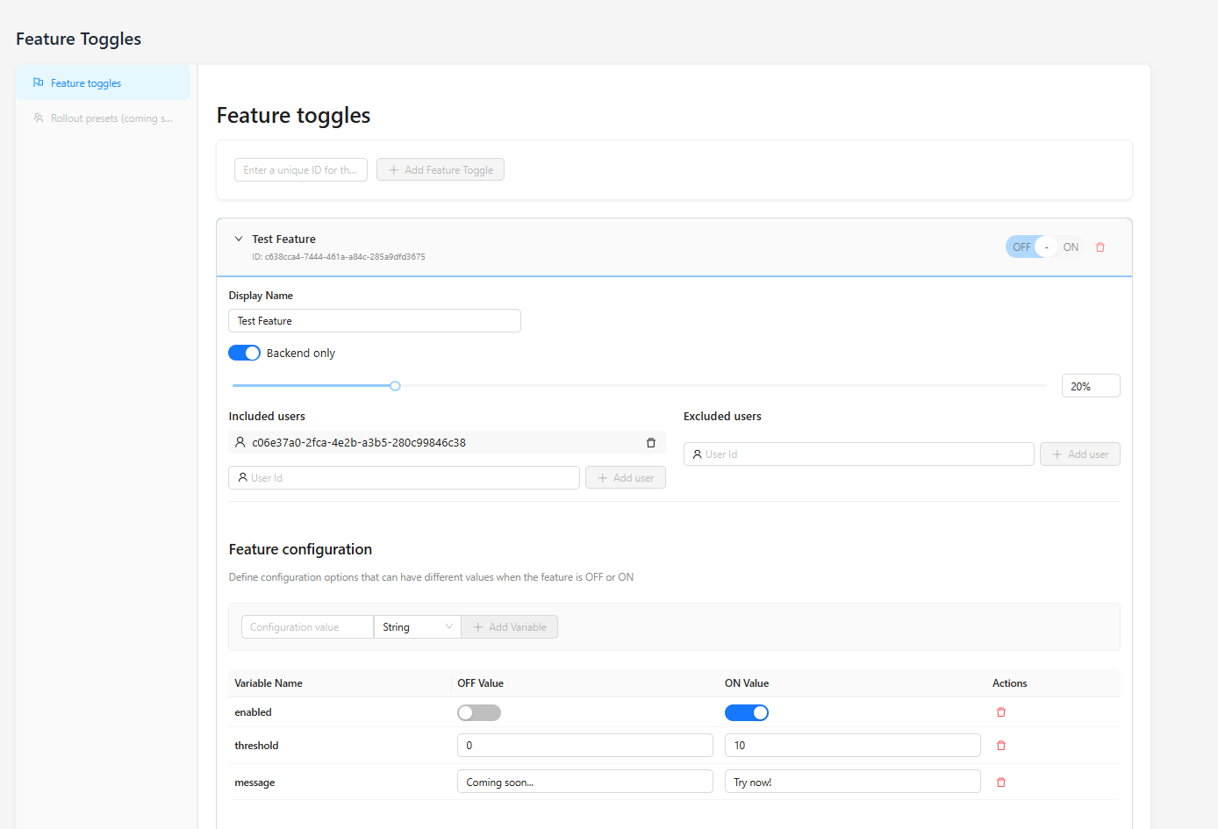Toggle the enabled variable OFF Value switch
Viewport: 1218px width, 829px height.
pyautogui.click(x=478, y=712)
